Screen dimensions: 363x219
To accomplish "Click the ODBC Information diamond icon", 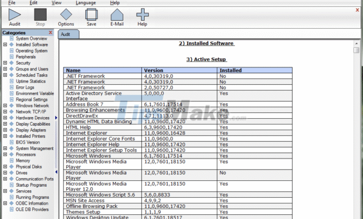I will tap(12, 203).
